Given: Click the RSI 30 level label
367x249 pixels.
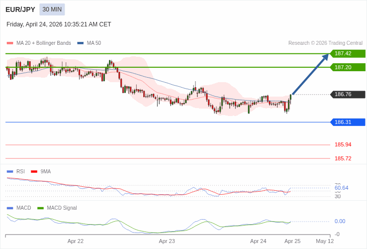Looking at the screenshot, I should tap(338, 196).
